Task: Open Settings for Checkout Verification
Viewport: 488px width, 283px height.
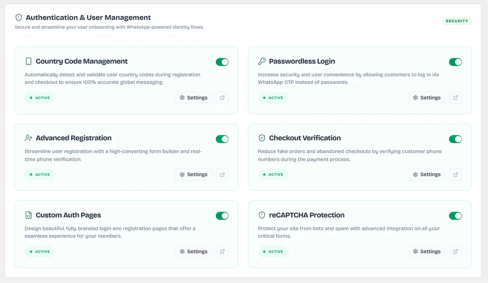Action: 427,174
